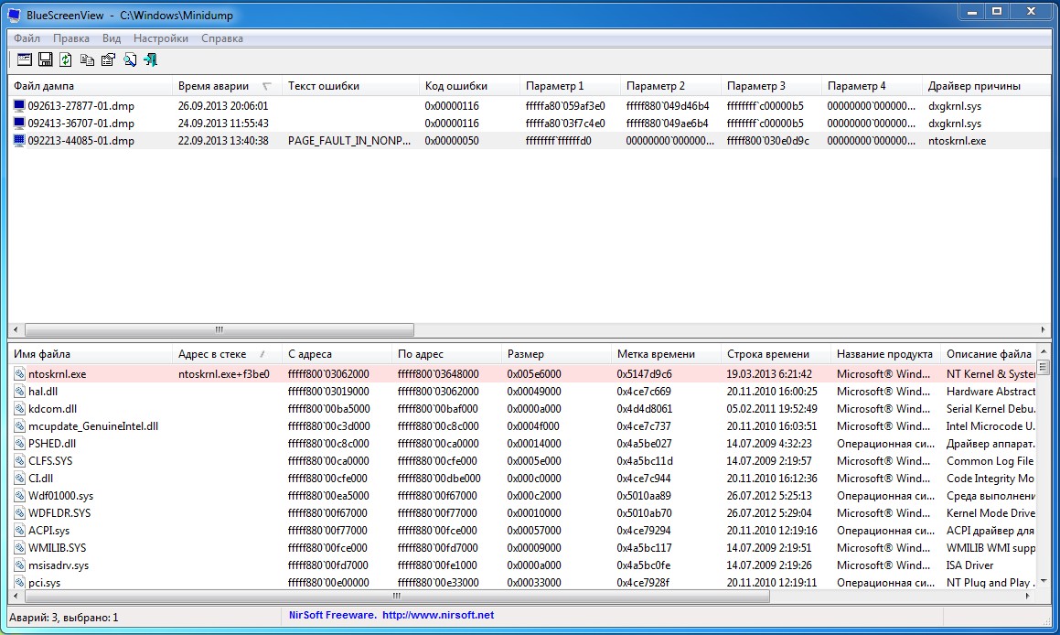Screen dimensions: 1060x635
Task: Click the file icon beside mcupdate_GenuineIntel.dll
Action: pyautogui.click(x=19, y=426)
